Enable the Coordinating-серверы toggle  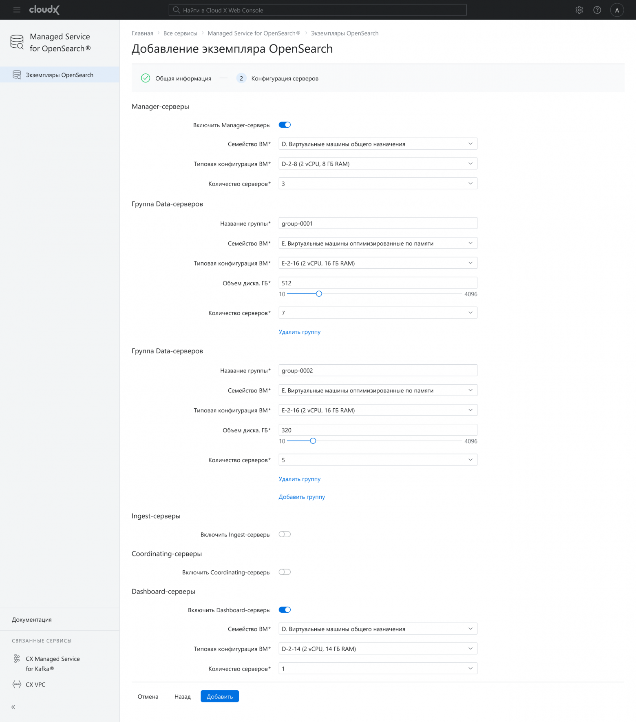[x=285, y=572]
